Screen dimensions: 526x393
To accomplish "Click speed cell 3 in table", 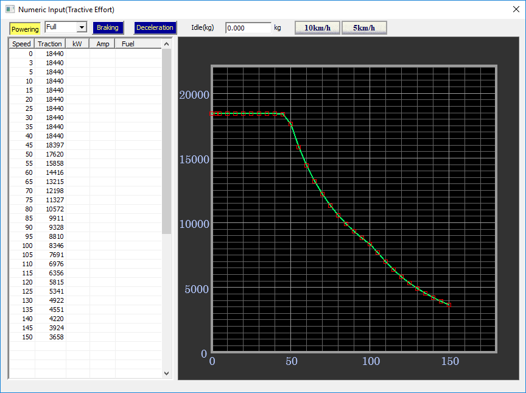I will (22, 63).
